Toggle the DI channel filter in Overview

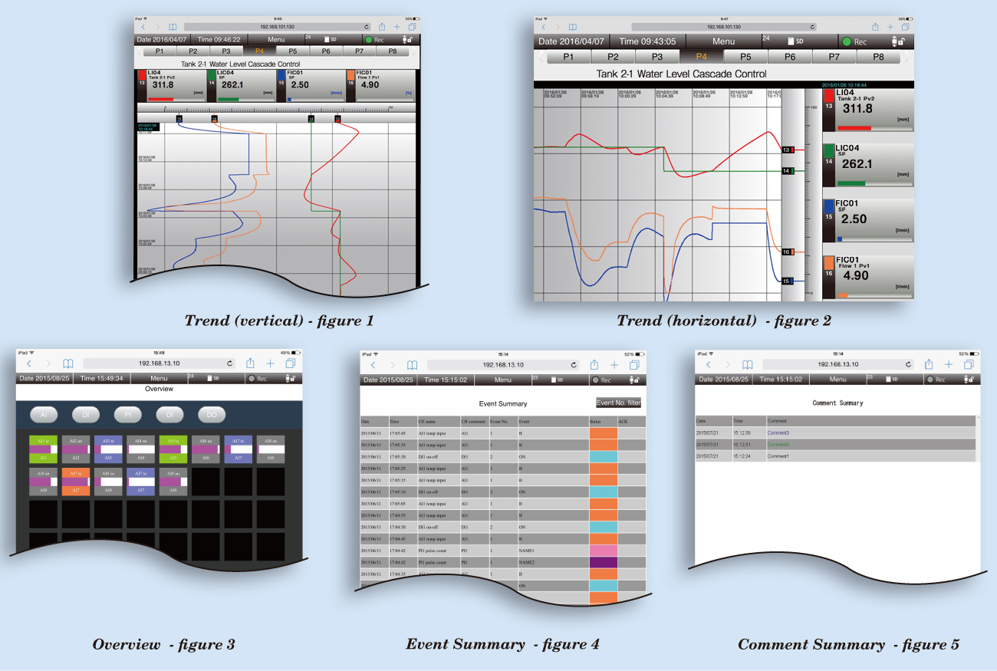(x=86, y=415)
